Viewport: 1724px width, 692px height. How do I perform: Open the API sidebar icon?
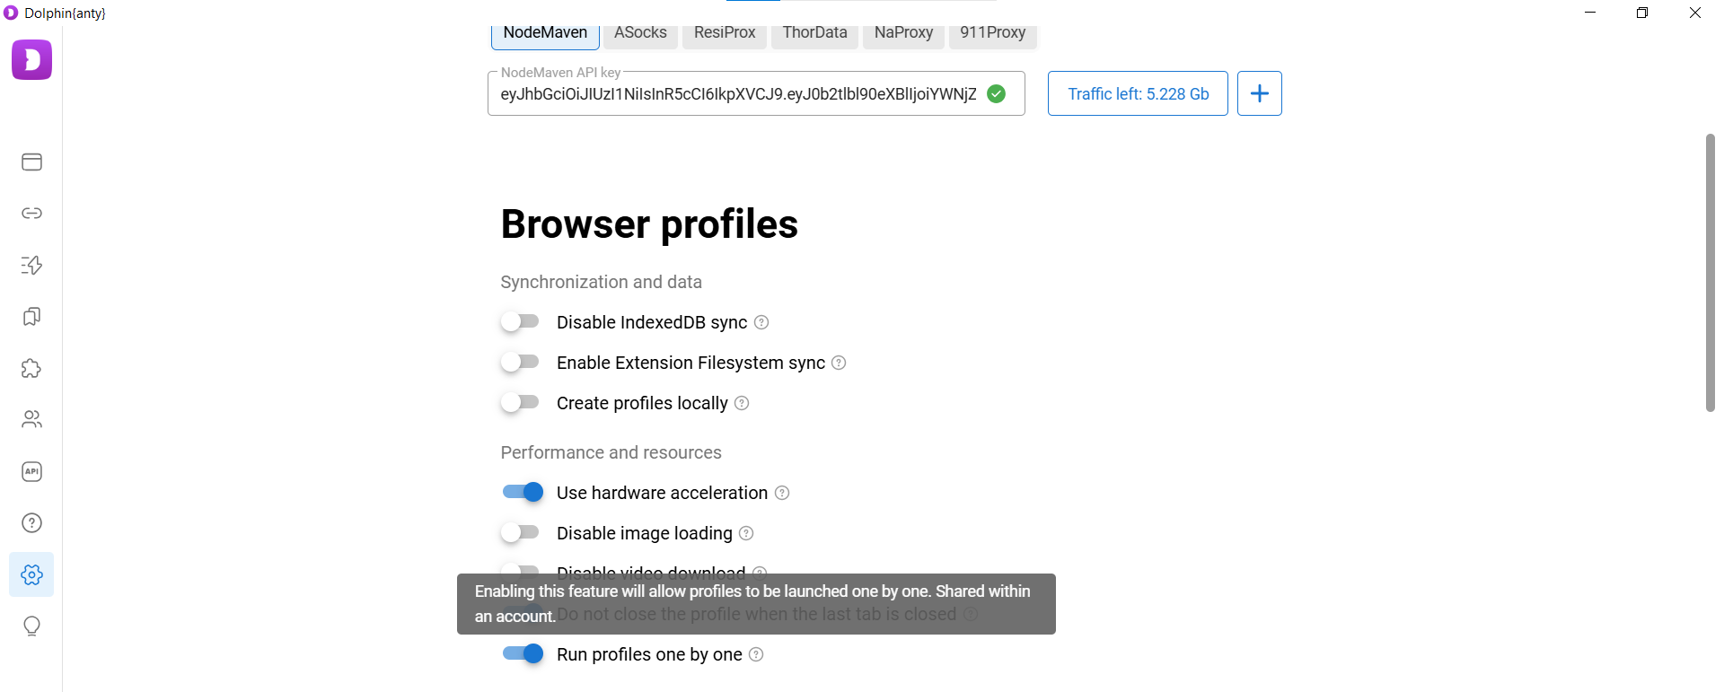tap(31, 471)
